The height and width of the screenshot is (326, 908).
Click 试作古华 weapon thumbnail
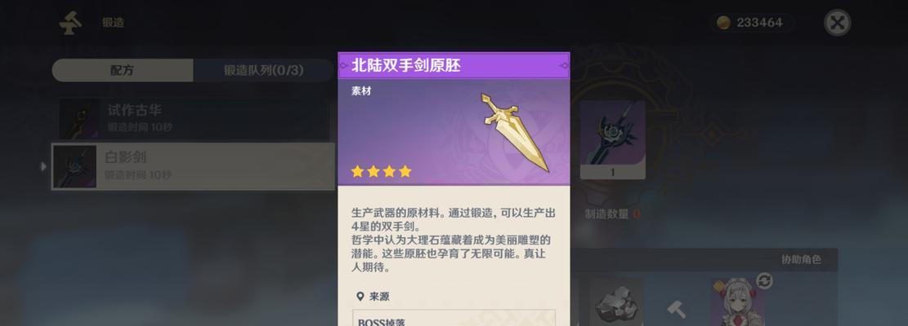pos(79,118)
